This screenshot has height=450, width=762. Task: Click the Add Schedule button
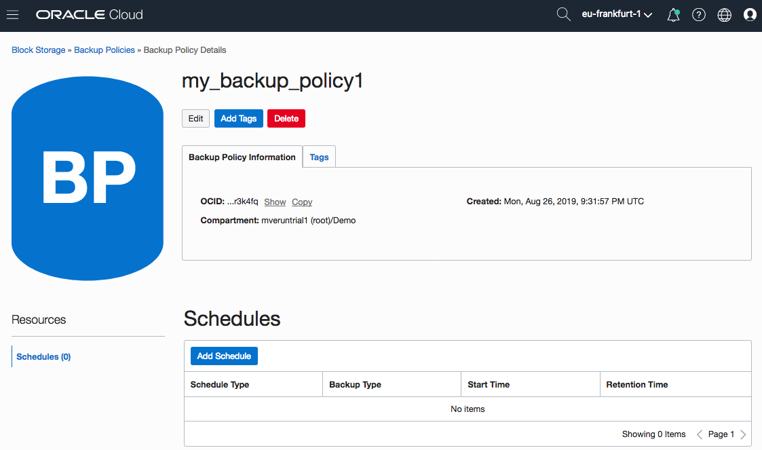click(224, 356)
